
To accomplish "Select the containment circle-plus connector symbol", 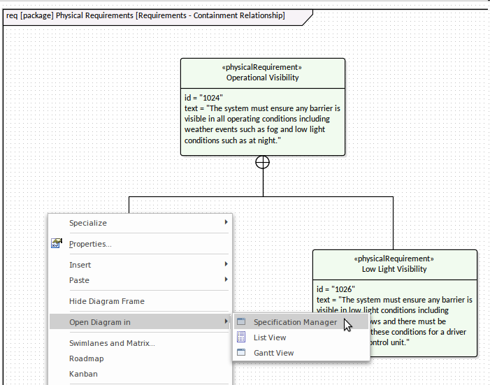I will click(x=263, y=162).
